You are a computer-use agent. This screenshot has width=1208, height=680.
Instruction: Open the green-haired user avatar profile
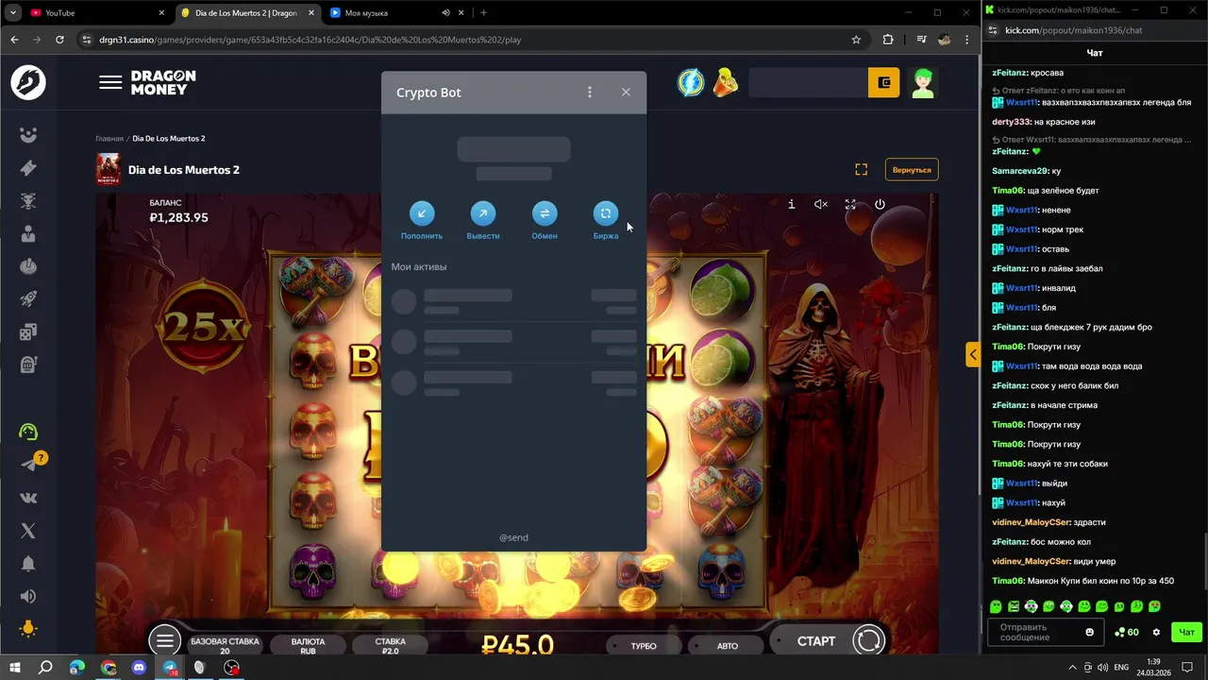(923, 83)
